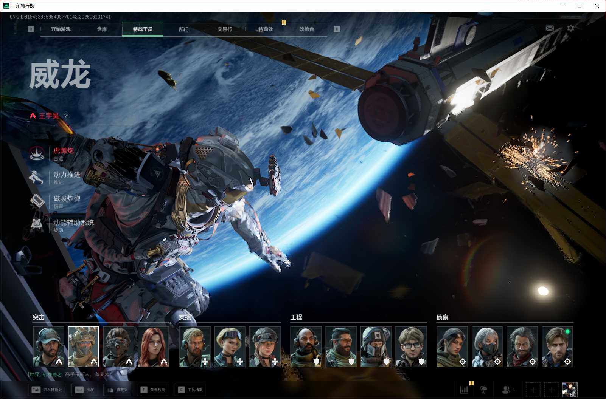
Task: Select the glasses-wearing engineer operator portrait
Action: [x=411, y=347]
